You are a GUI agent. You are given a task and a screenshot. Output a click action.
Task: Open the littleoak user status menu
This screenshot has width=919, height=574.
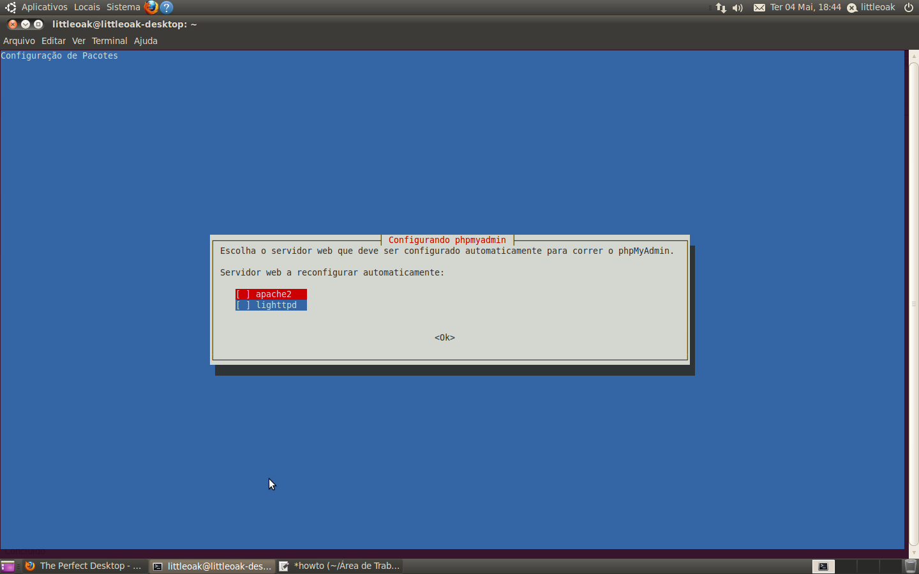[x=871, y=8]
